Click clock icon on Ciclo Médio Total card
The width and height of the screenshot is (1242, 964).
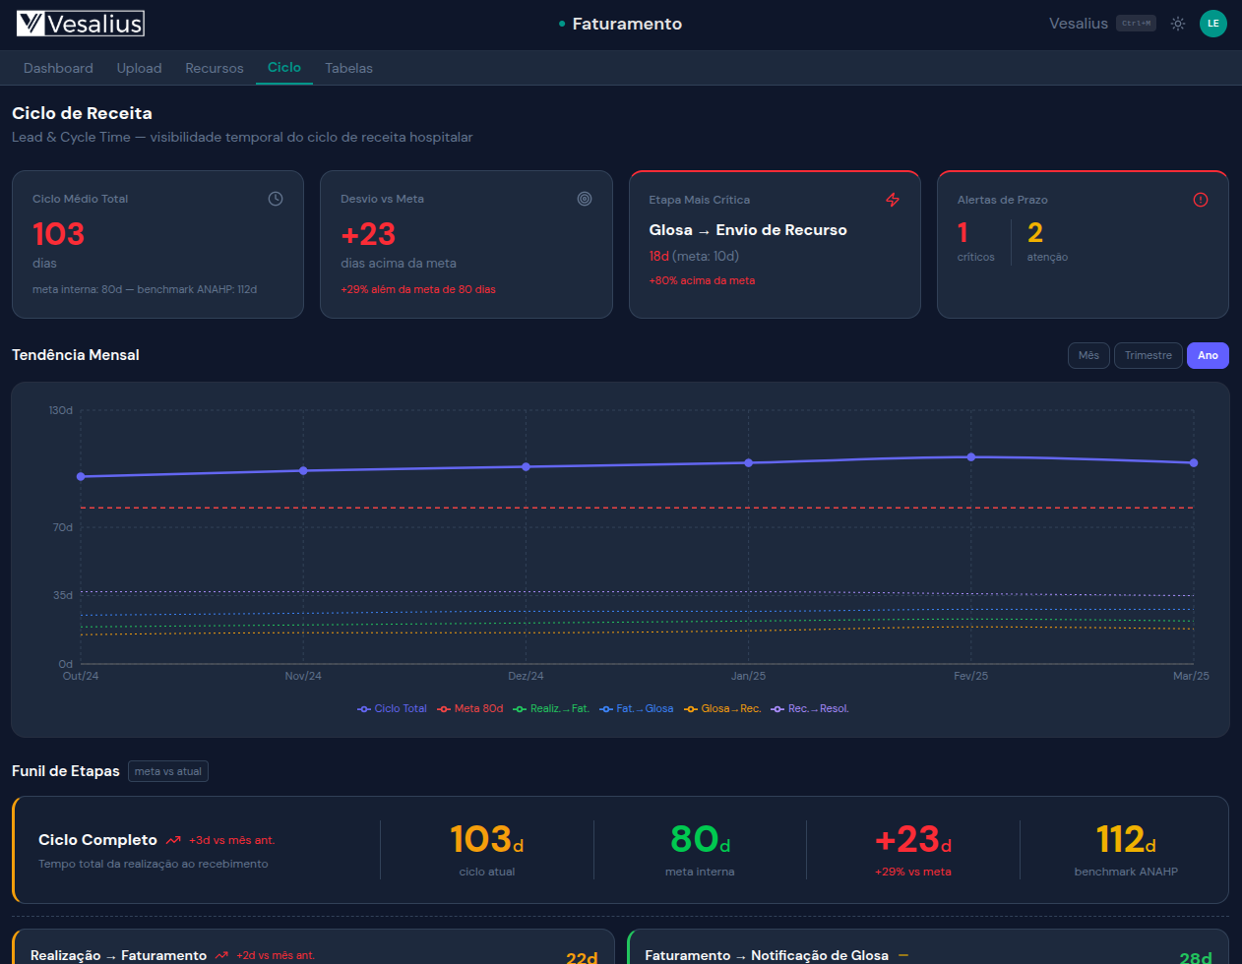pos(276,199)
